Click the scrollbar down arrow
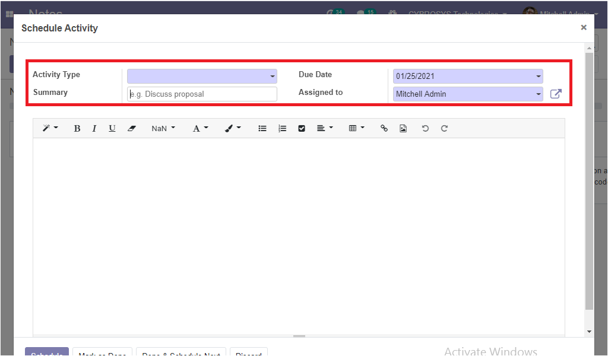Image resolution: width=608 pixels, height=356 pixels. pyautogui.click(x=589, y=332)
